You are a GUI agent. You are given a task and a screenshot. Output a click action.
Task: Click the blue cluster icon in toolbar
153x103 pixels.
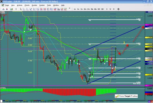point(3,9)
